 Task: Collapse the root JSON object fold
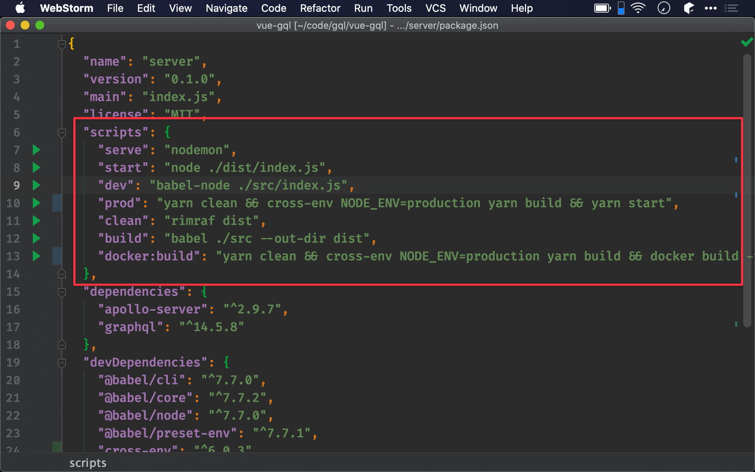62,44
